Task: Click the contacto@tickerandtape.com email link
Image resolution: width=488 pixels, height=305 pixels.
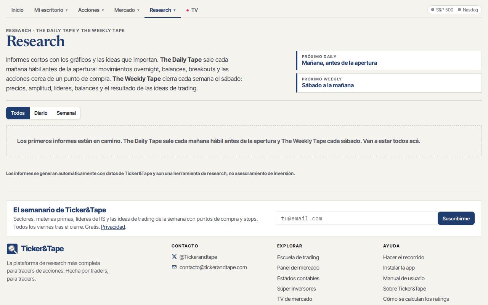Action: (213, 267)
